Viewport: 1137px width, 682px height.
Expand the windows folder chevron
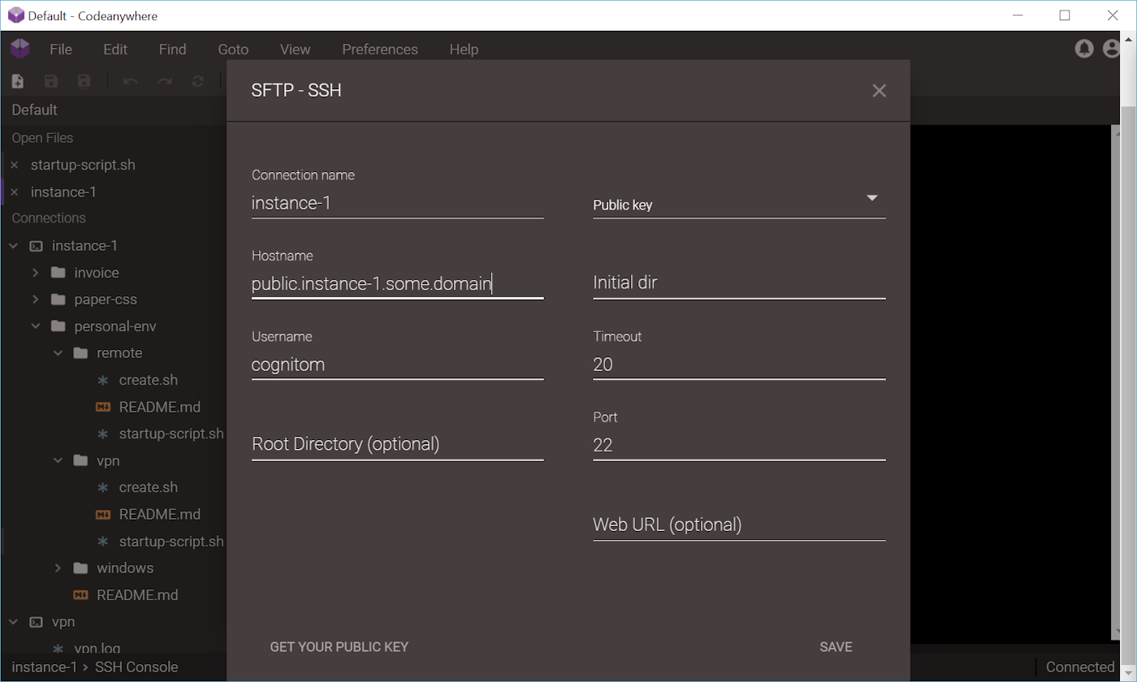(x=58, y=568)
